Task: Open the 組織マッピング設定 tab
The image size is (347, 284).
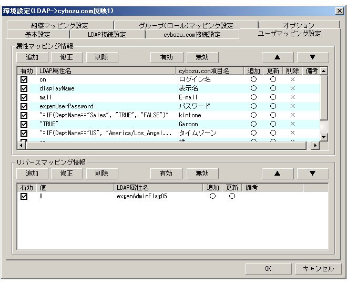Action: tap(60, 25)
